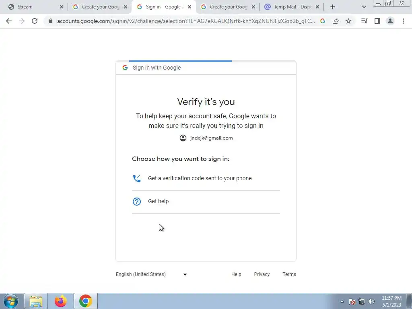The width and height of the screenshot is (412, 309).
Task: Click the language dropdown arrow
Action: click(x=185, y=274)
